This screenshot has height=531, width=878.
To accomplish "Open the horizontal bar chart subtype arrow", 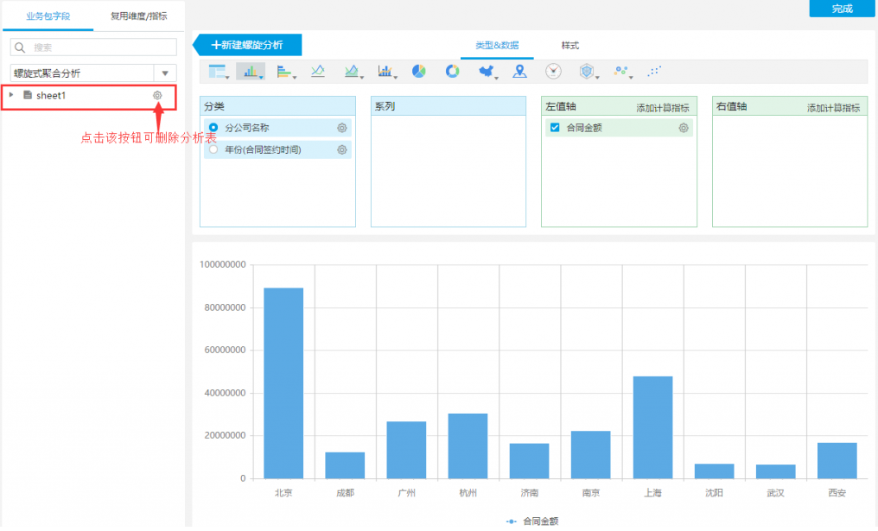I will click(295, 77).
